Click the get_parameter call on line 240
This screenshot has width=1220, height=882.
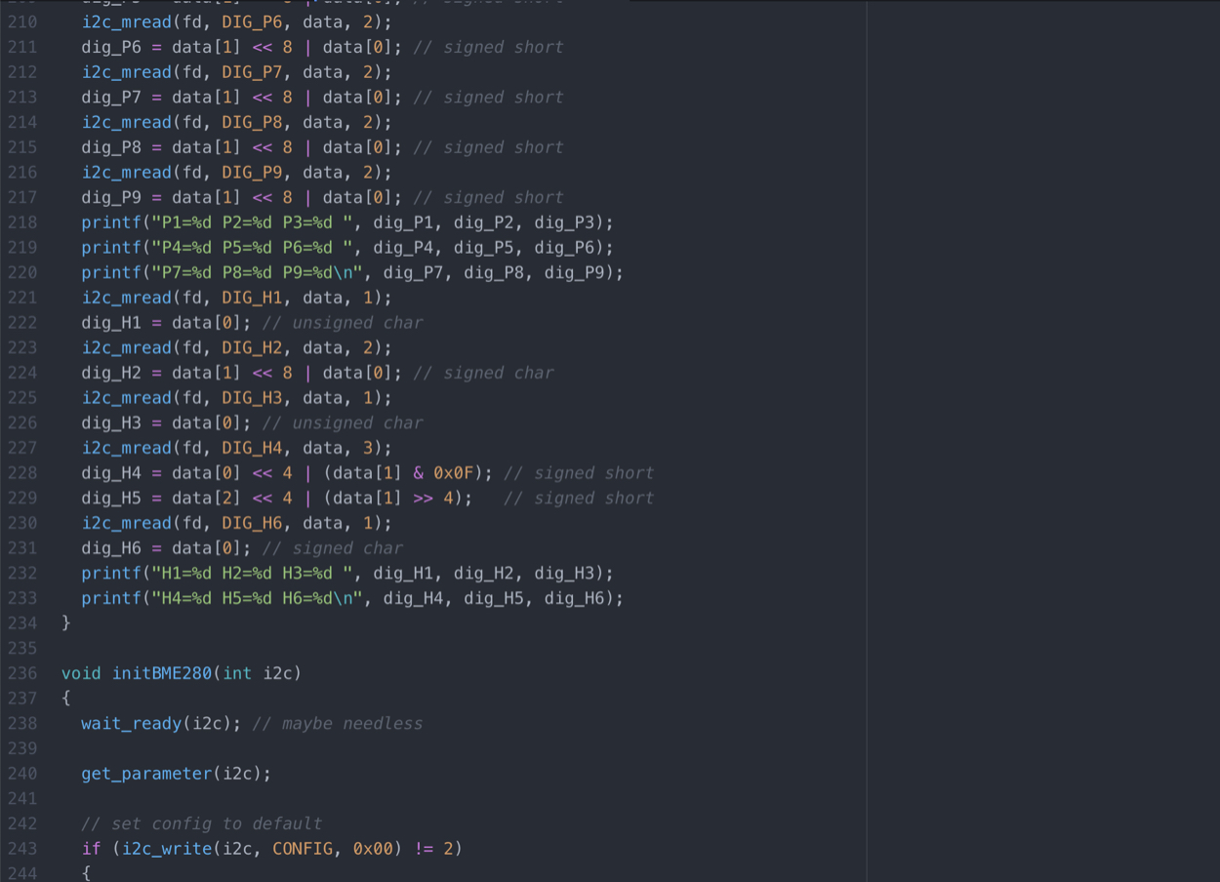tap(146, 774)
